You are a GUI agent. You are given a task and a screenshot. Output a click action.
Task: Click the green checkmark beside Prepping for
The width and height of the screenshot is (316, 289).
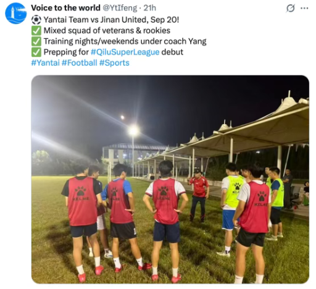[x=36, y=52]
